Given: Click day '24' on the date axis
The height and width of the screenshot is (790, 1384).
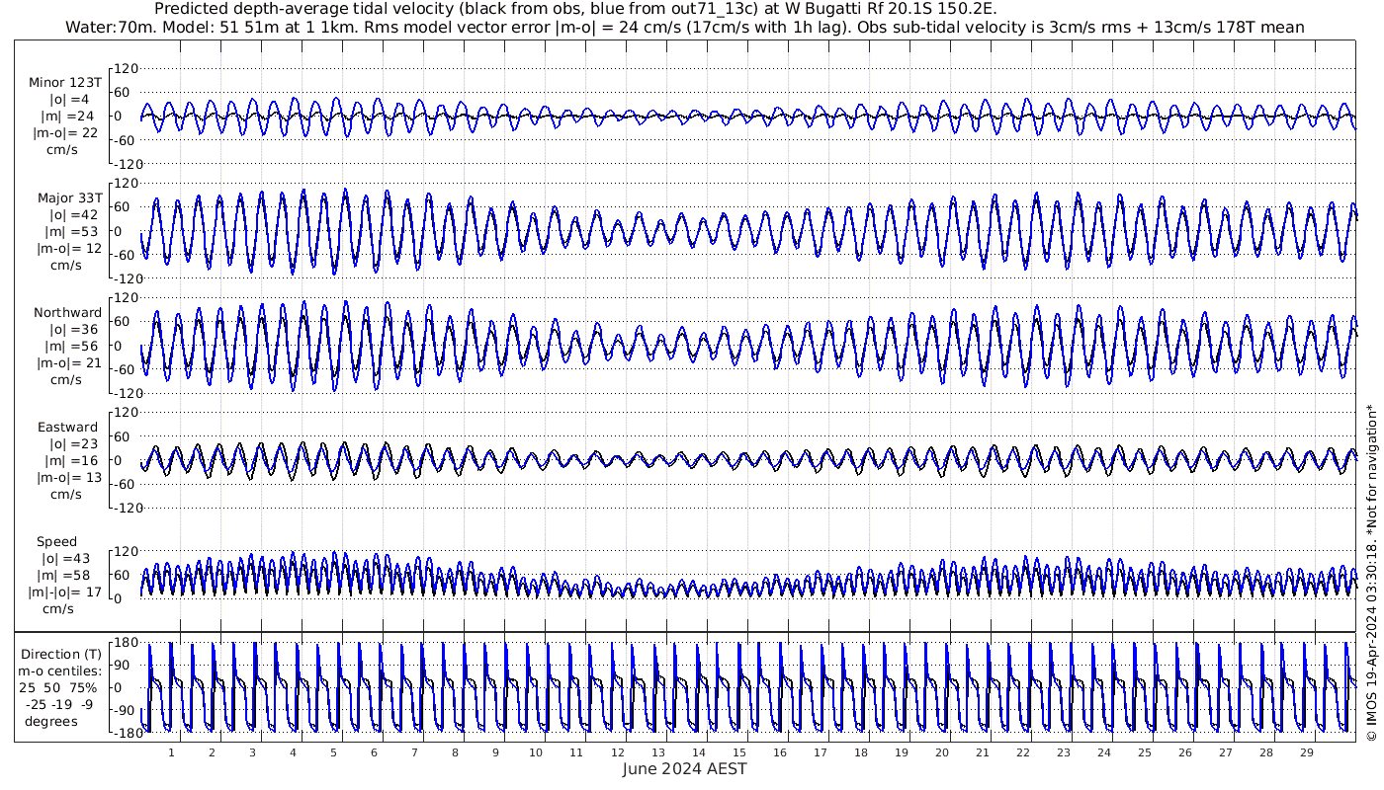Looking at the screenshot, I should coord(1103,752).
